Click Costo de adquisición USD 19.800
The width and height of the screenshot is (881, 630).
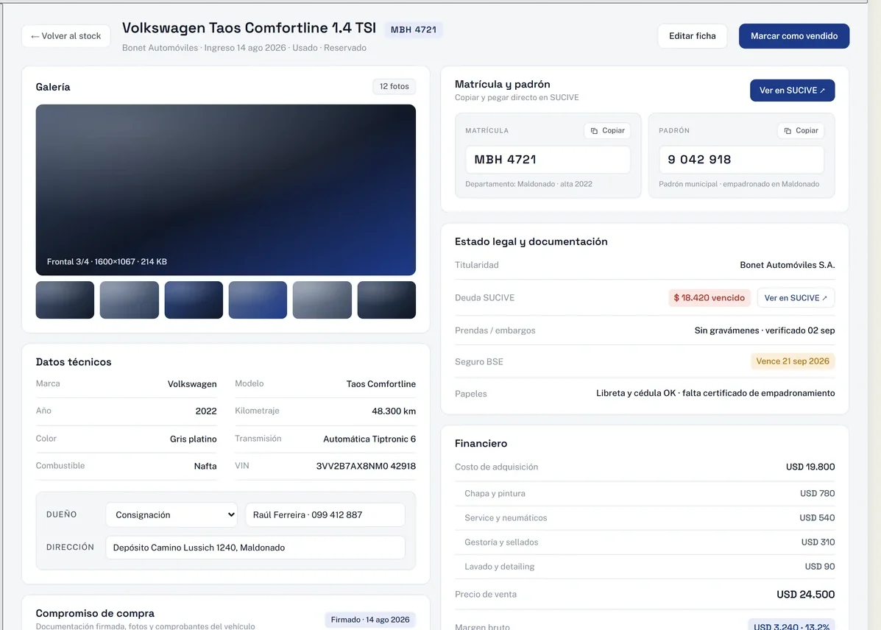pyautogui.click(x=810, y=467)
